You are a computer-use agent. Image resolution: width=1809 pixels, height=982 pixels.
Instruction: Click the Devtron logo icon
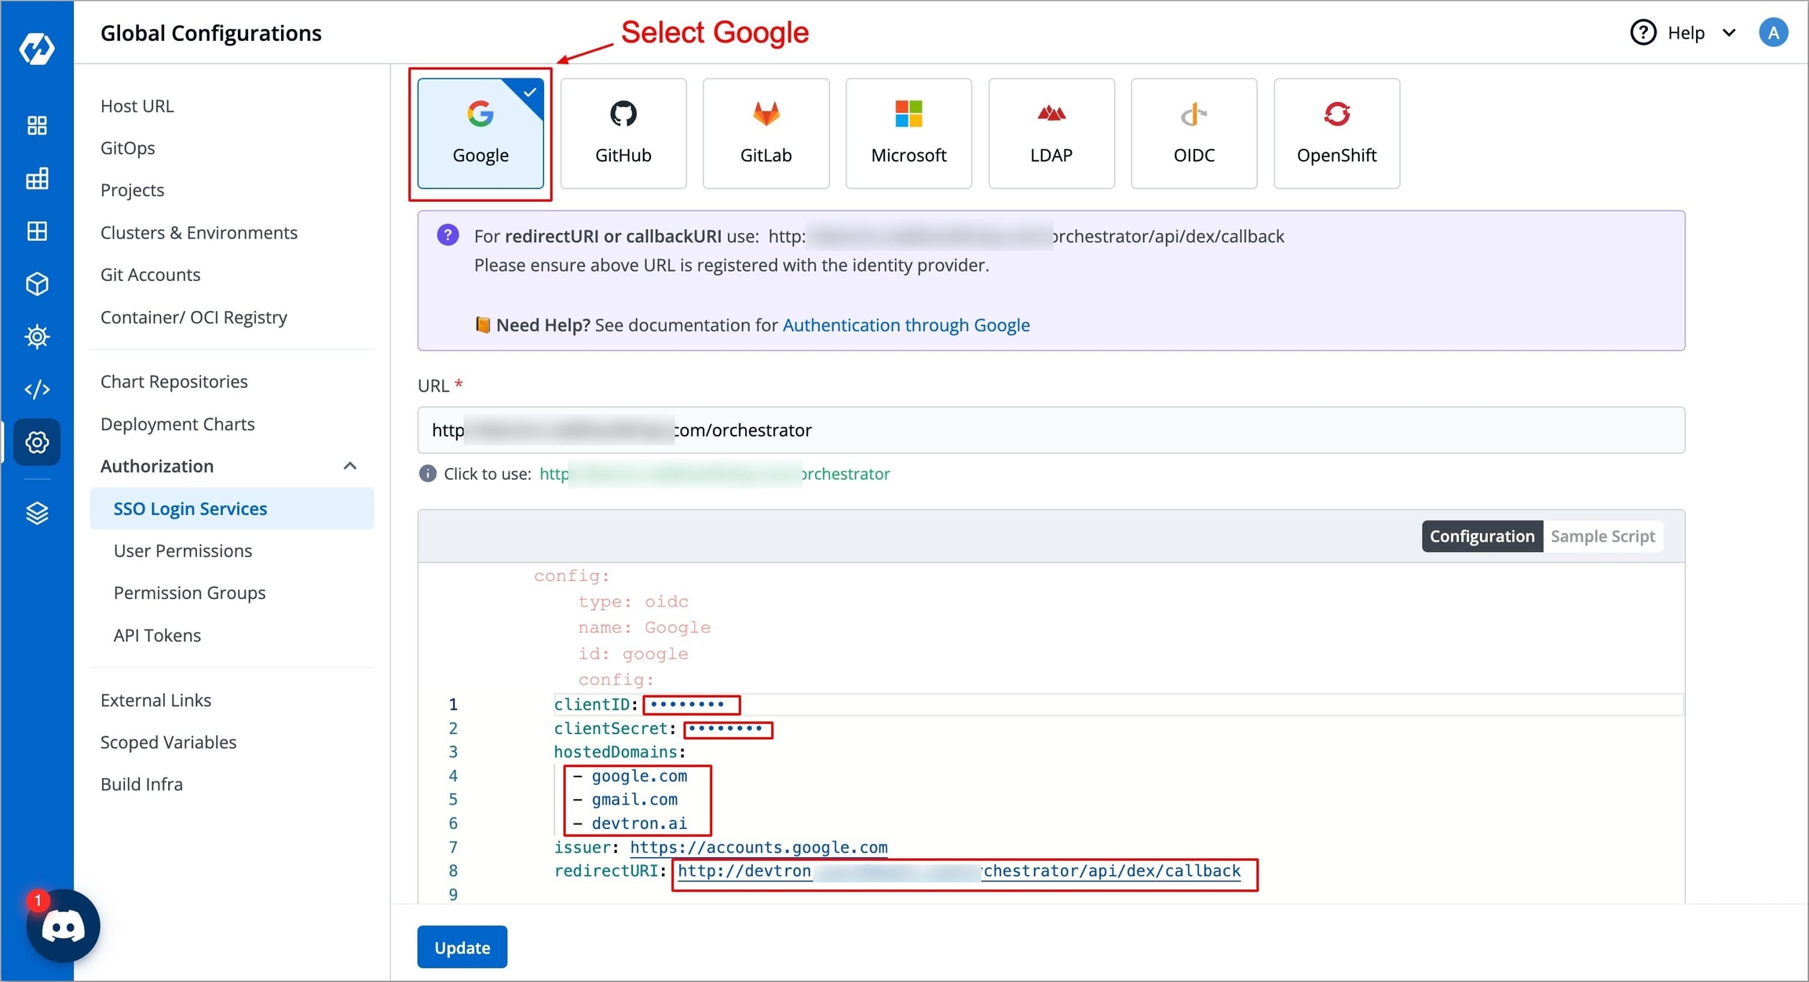[37, 49]
